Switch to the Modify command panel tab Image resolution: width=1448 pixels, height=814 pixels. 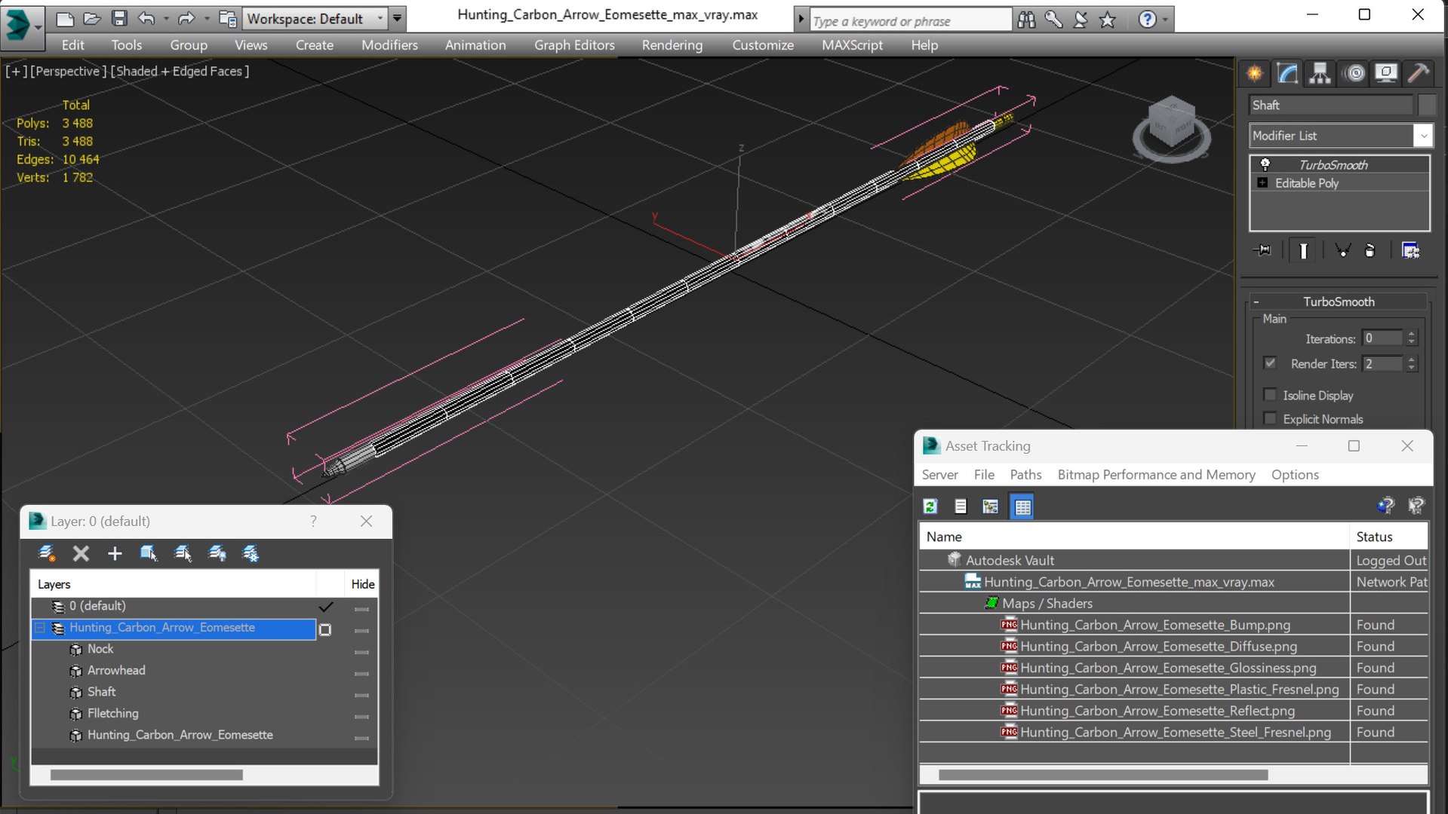click(x=1287, y=73)
